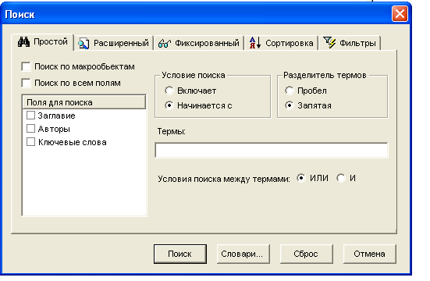430x281 pixels.
Task: Select the Включает search condition
Action: (169, 91)
